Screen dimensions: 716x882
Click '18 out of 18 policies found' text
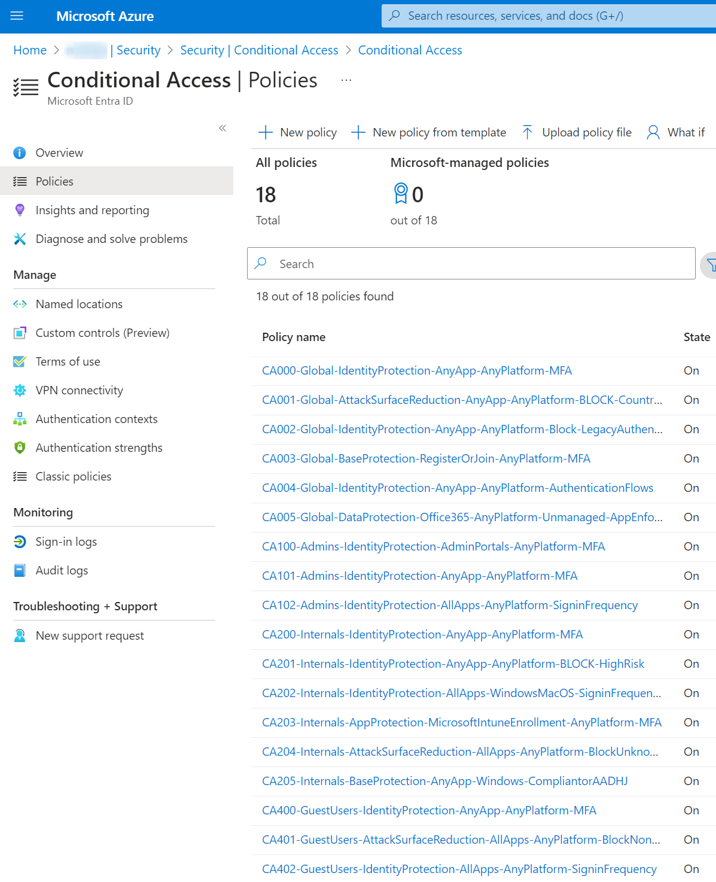[x=325, y=297]
